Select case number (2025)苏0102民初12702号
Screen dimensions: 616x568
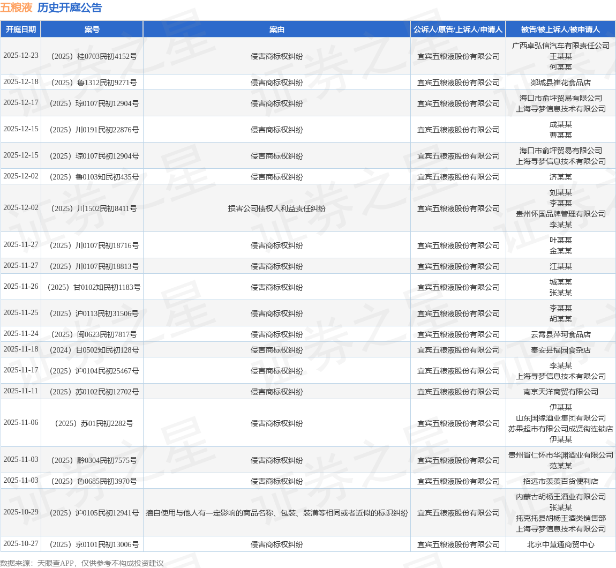click(x=92, y=392)
